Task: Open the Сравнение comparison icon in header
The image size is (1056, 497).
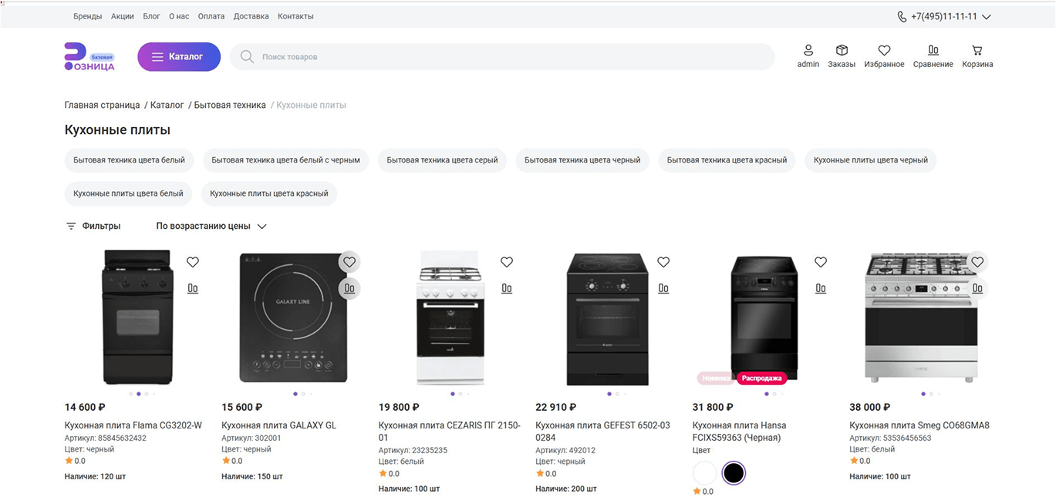Action: [933, 50]
